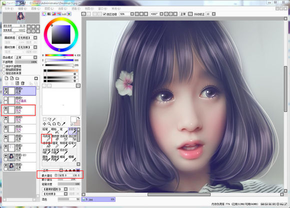Open the 混合模式 blend mode dropdown
Image resolution: width=290 pixels, height=208 pixels.
pyautogui.click(x=26, y=57)
